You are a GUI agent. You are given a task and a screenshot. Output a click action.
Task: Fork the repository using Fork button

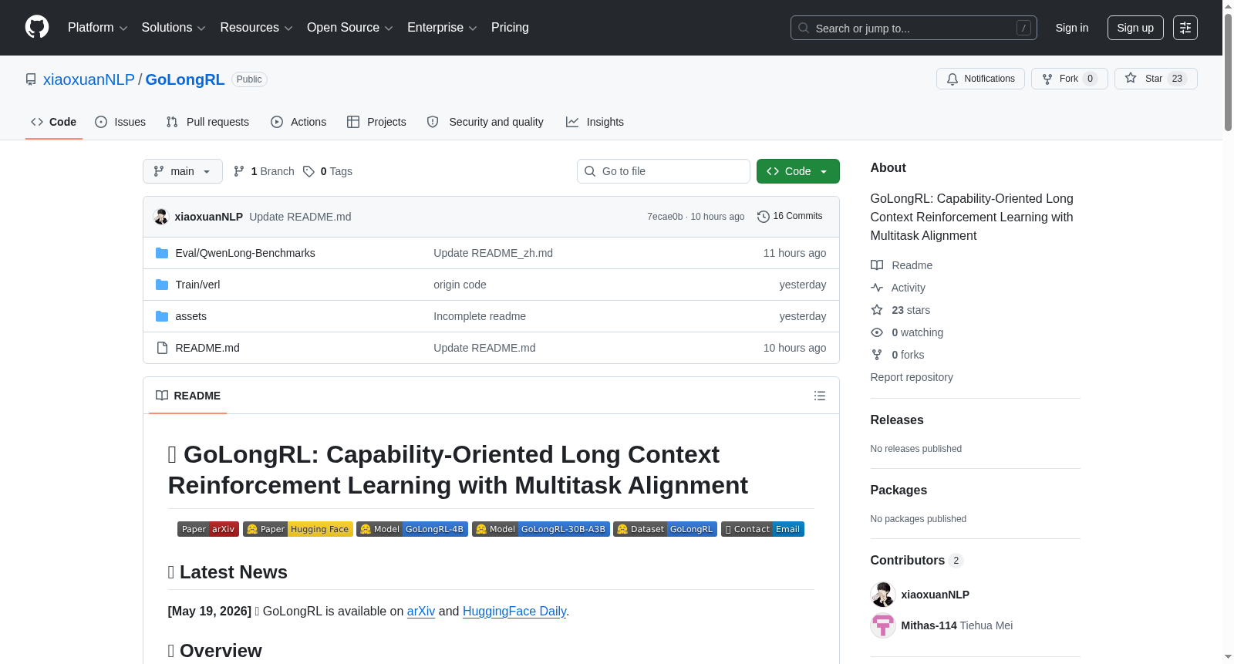pos(1070,79)
